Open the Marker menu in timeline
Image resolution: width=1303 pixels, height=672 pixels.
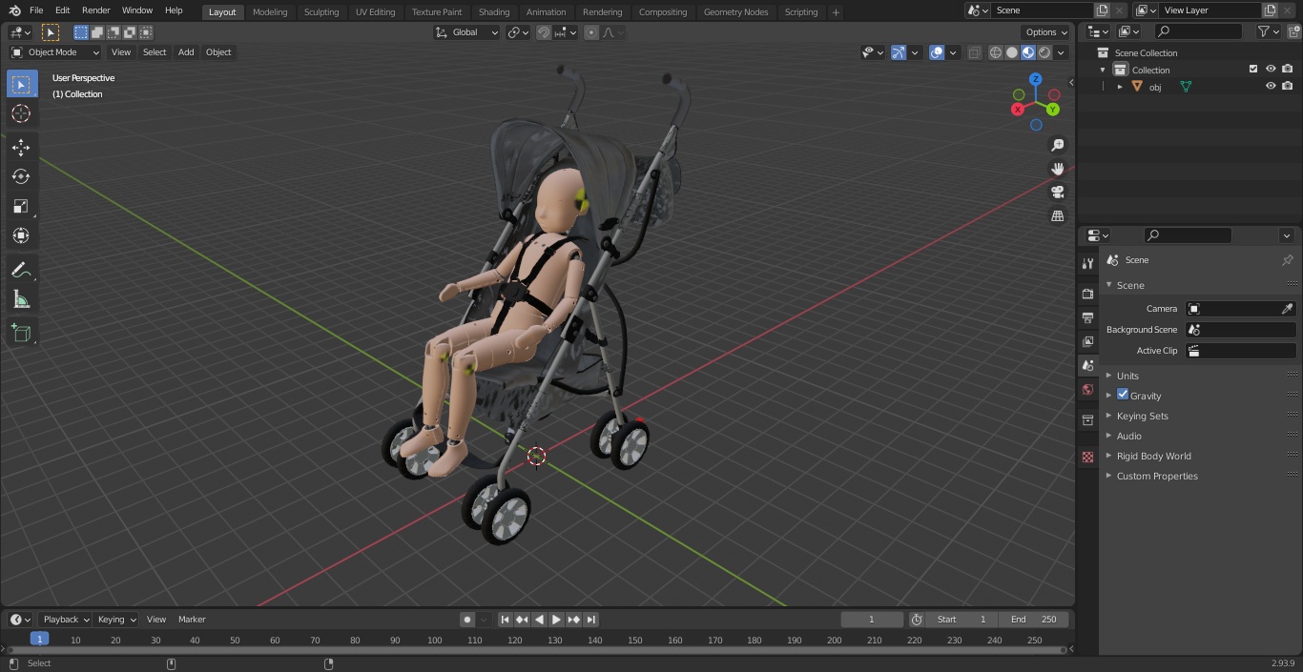(192, 620)
